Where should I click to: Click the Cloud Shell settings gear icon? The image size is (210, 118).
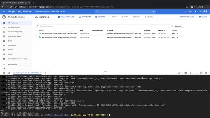pos(9,73)
